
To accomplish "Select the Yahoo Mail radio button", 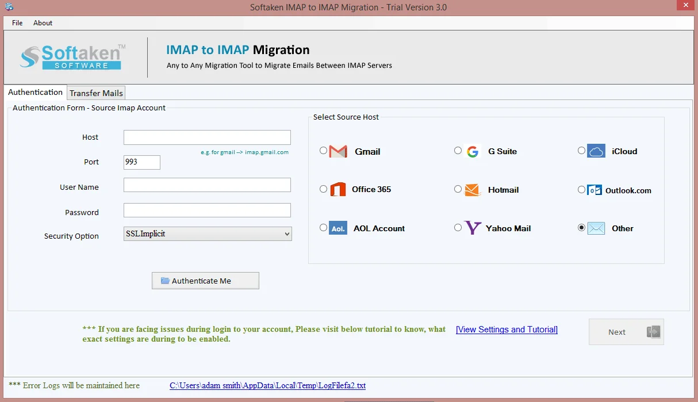I will click(458, 227).
